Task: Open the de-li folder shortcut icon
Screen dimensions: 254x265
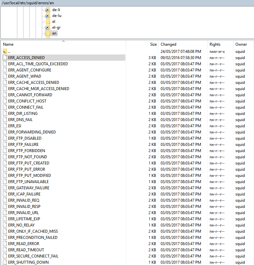Action: (x=48, y=10)
